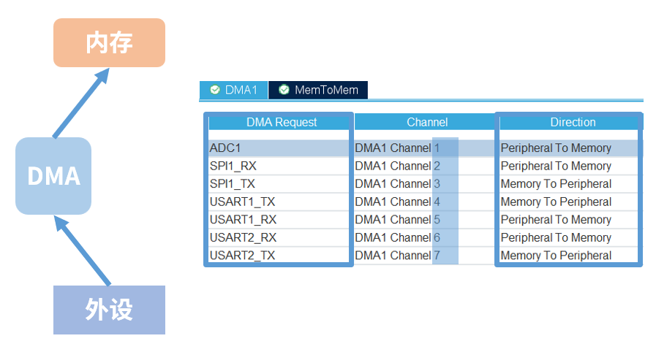Switch to the DMA1 tab
Image resolution: width=656 pixels, height=352 pixels.
pyautogui.click(x=233, y=90)
